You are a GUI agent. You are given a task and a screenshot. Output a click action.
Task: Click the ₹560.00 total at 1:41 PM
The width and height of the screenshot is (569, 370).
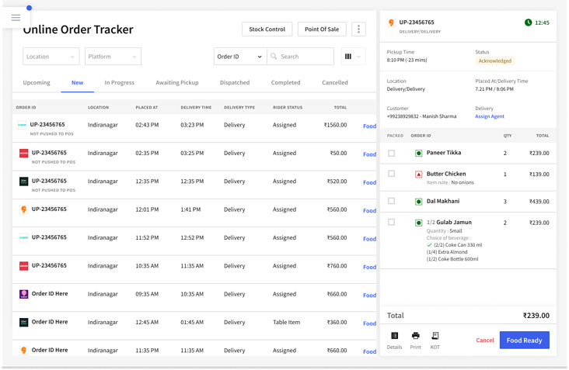click(337, 209)
